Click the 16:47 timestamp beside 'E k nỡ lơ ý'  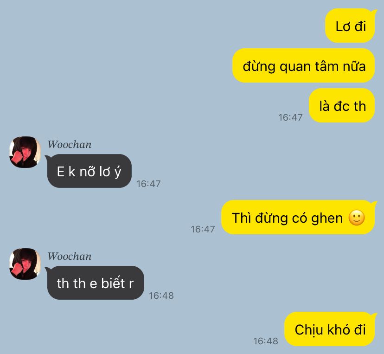pyautogui.click(x=148, y=184)
